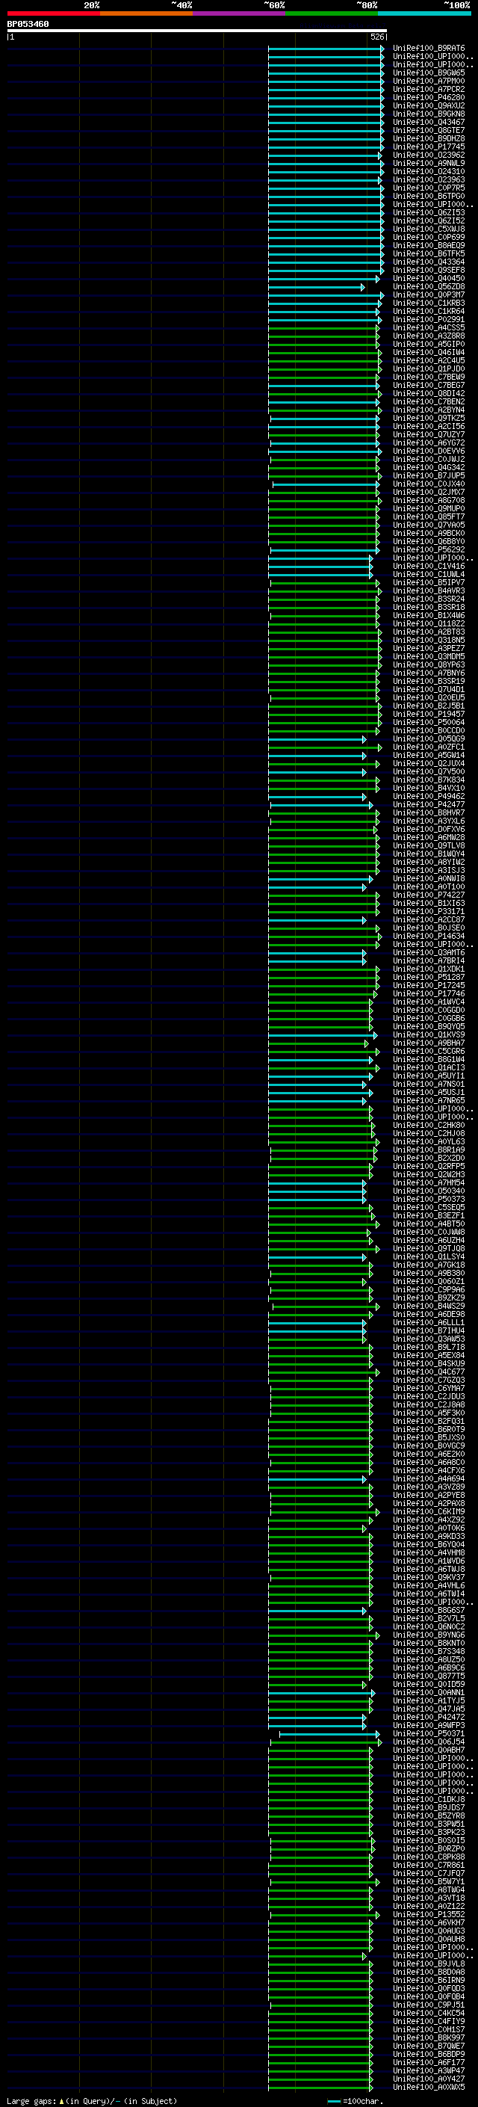Screen dimensions: 478x2107
Task: Select hit label UniRef100_Q40450
Action: pyautogui.click(x=429, y=278)
